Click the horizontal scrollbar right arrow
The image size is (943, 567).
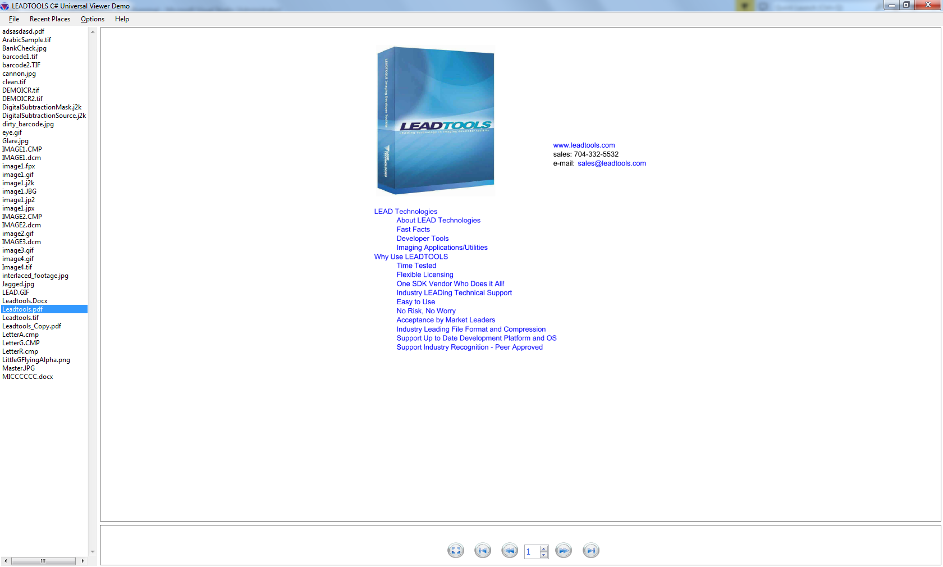83,561
